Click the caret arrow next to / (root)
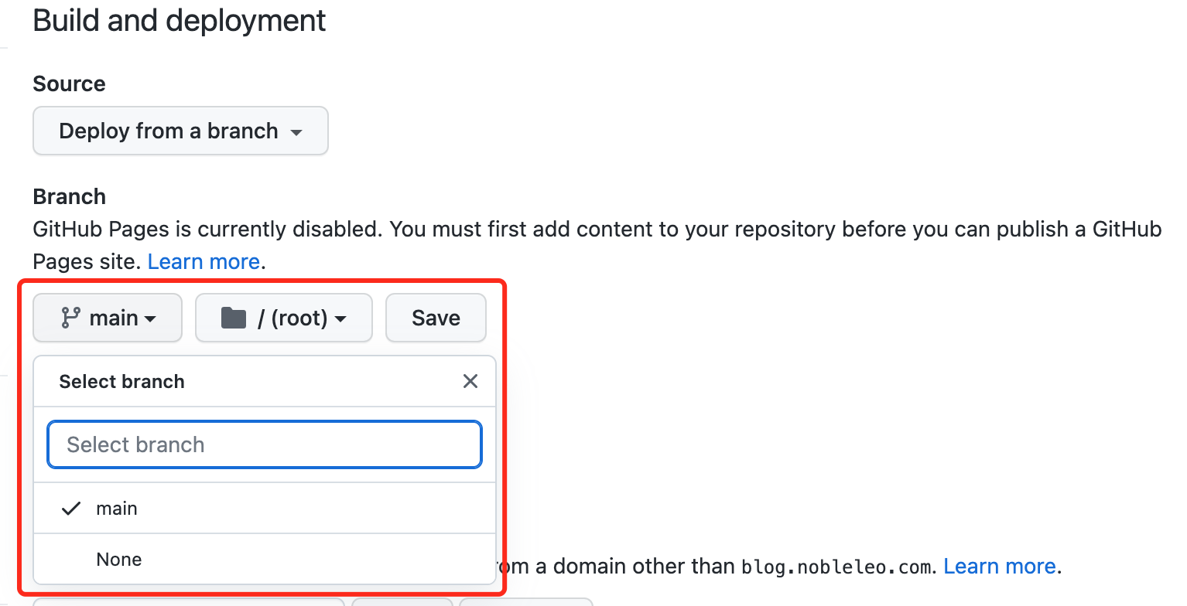Screen dimensions: 1187x606 [340, 318]
